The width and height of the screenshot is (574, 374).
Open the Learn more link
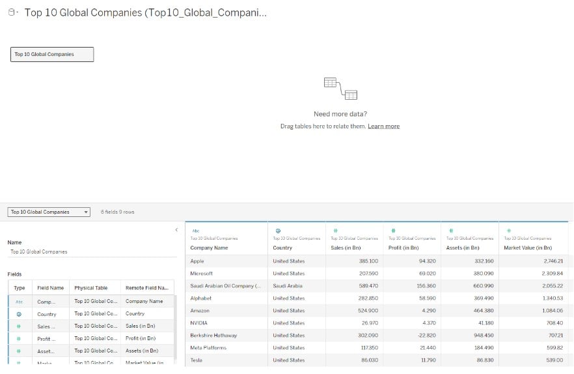(384, 126)
